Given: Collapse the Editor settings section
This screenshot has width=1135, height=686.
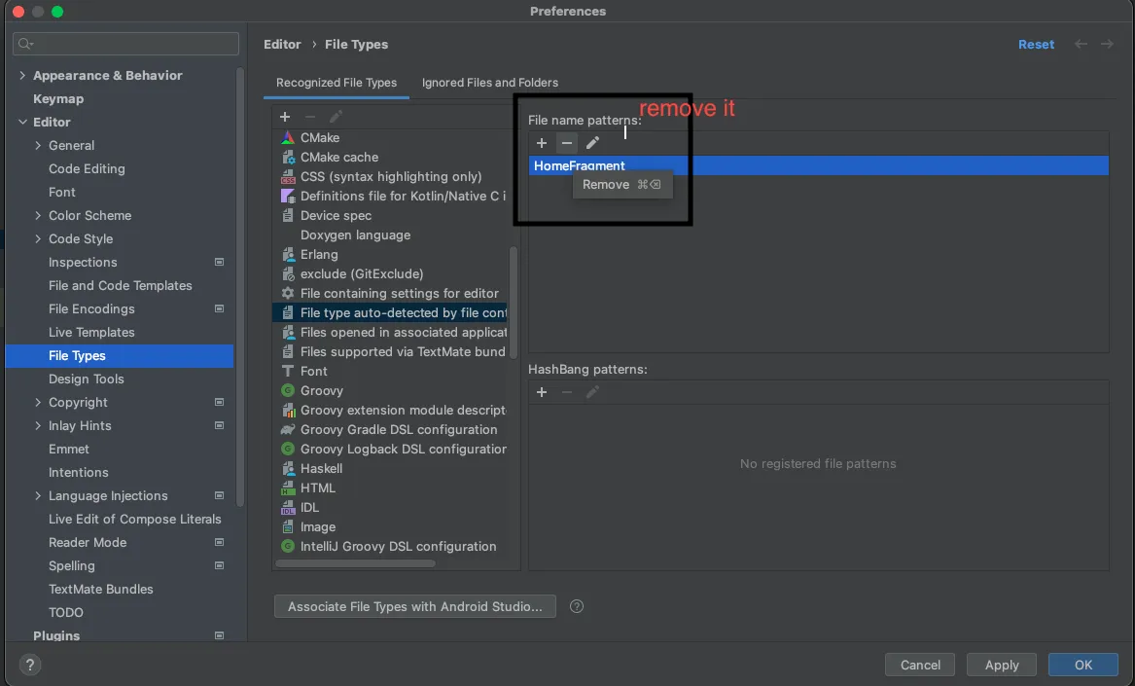Looking at the screenshot, I should [x=22, y=122].
